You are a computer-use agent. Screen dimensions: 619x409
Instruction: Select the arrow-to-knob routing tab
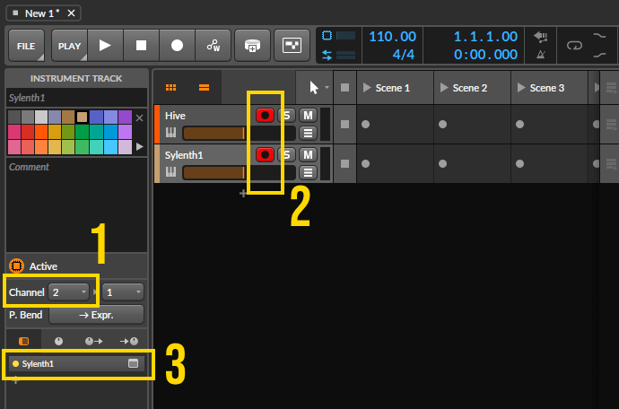click(x=129, y=341)
